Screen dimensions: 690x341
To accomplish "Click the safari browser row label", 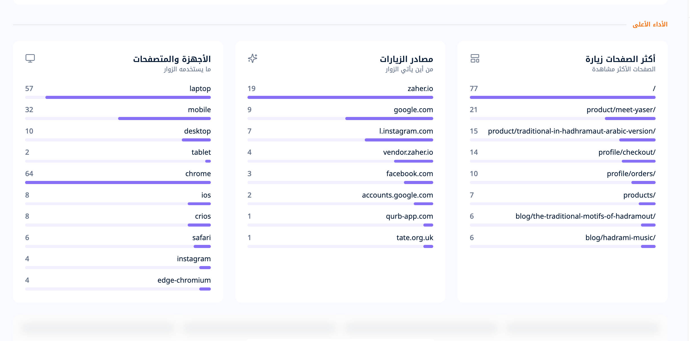I will (x=201, y=238).
